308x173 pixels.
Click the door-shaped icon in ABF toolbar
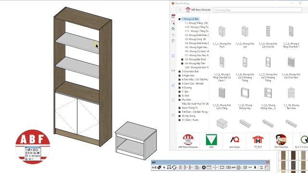pos(181,168)
